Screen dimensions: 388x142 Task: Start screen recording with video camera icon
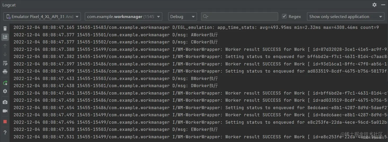point(5,111)
